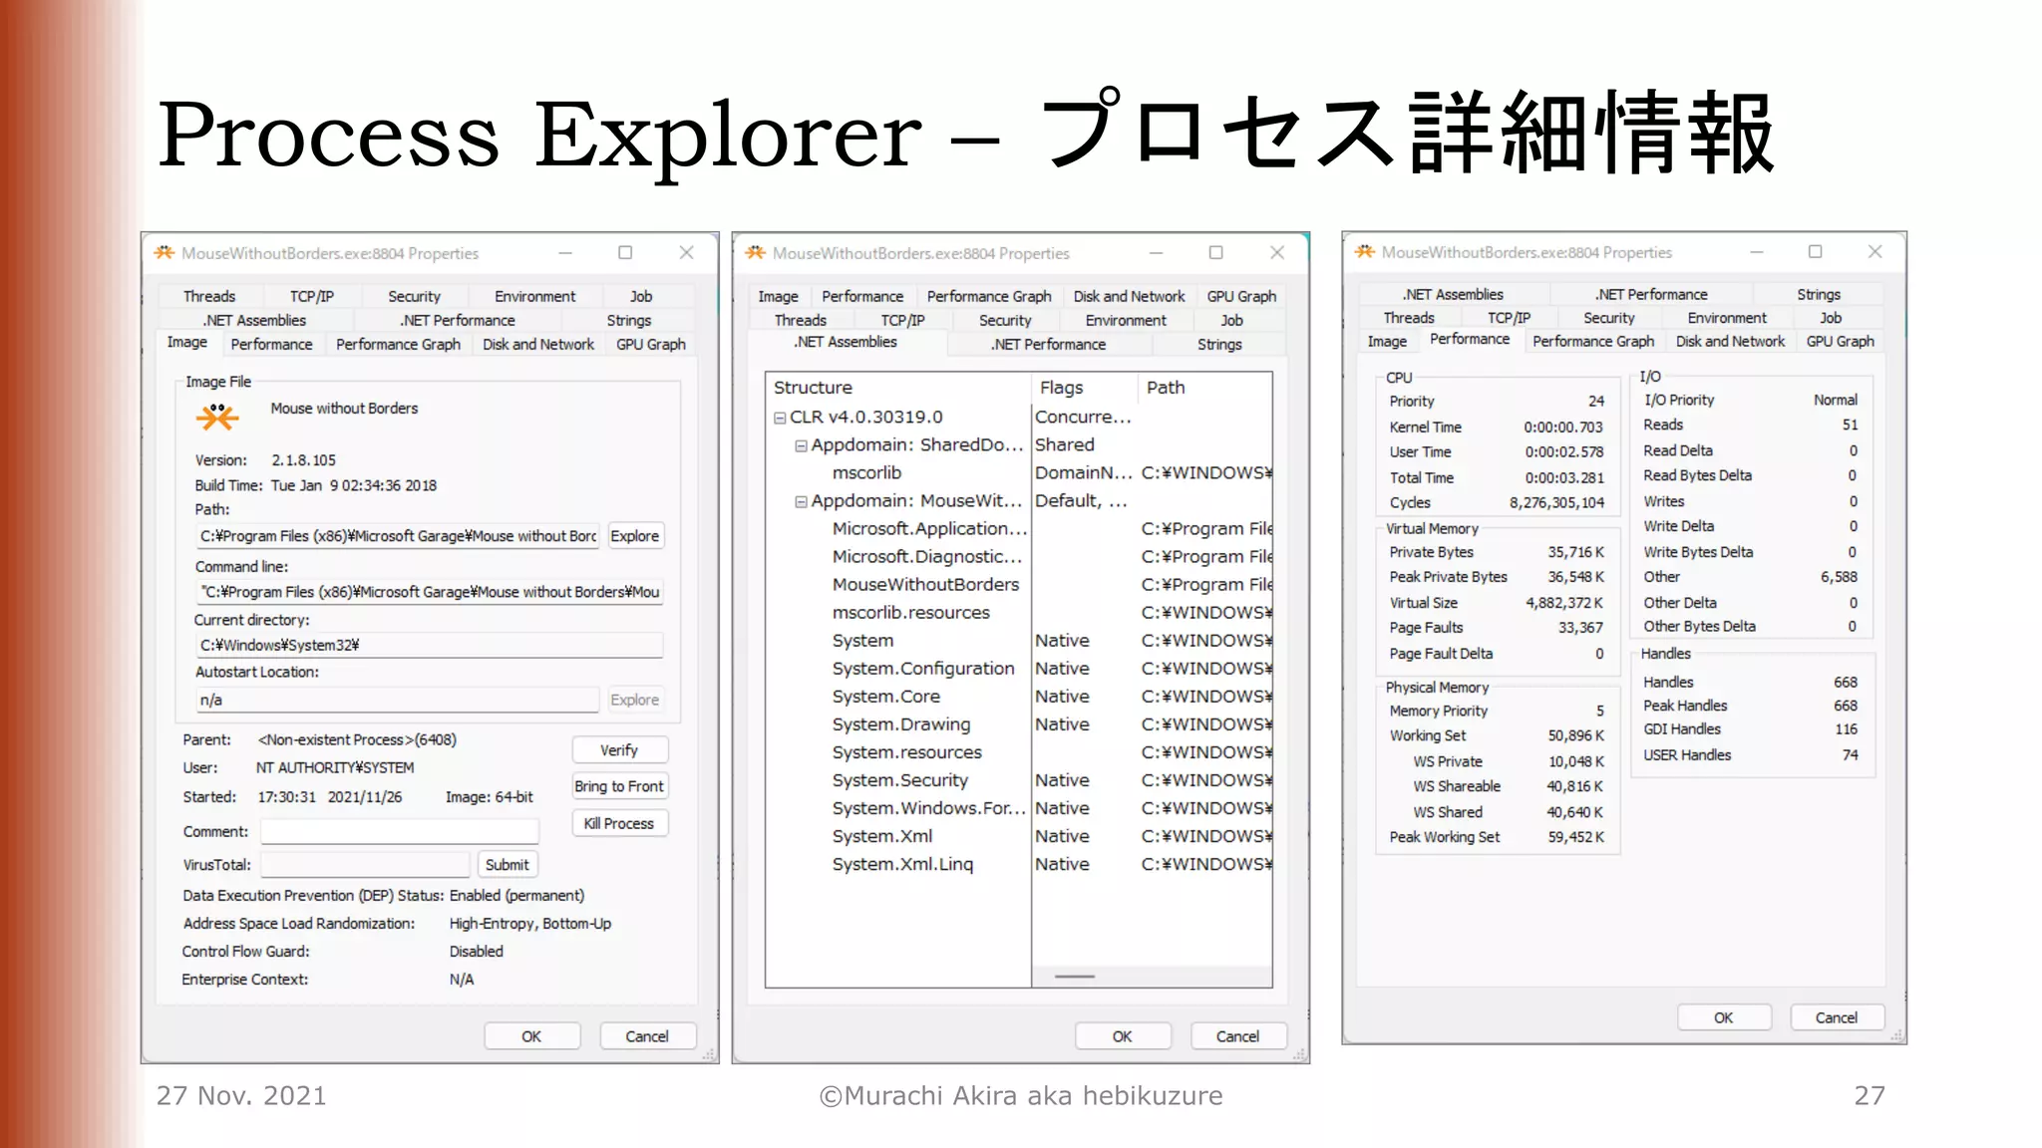Select System.Drawing assembly row

click(1019, 724)
